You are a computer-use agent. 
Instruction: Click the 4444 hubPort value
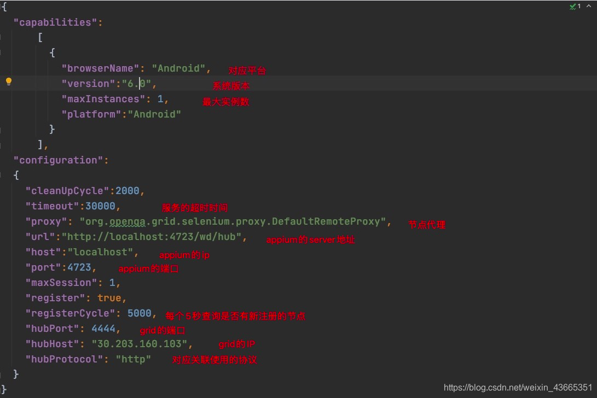[103, 329]
